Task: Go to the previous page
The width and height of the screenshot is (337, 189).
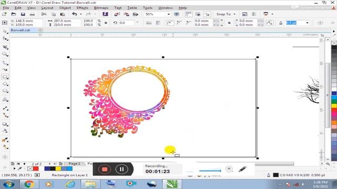Action: coord(24,164)
